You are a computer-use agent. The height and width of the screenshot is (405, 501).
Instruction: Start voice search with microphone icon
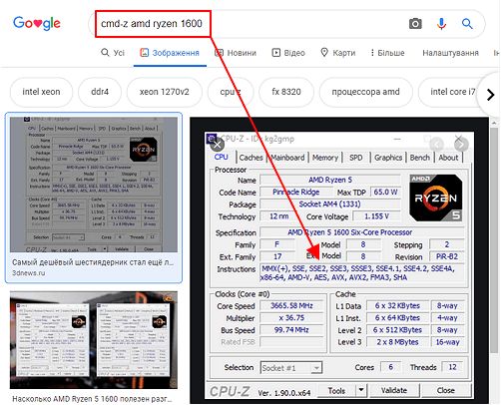441,24
